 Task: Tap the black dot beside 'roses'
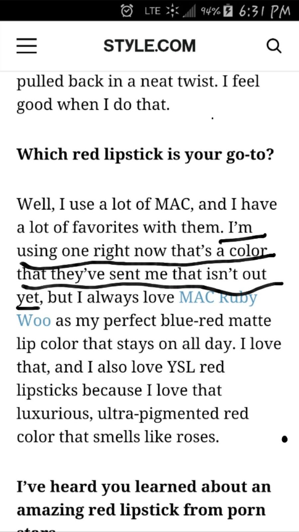point(284,439)
